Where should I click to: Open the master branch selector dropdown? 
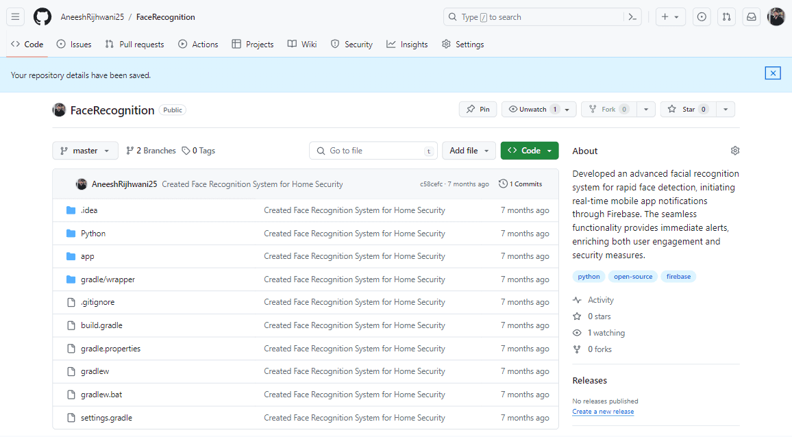[85, 151]
